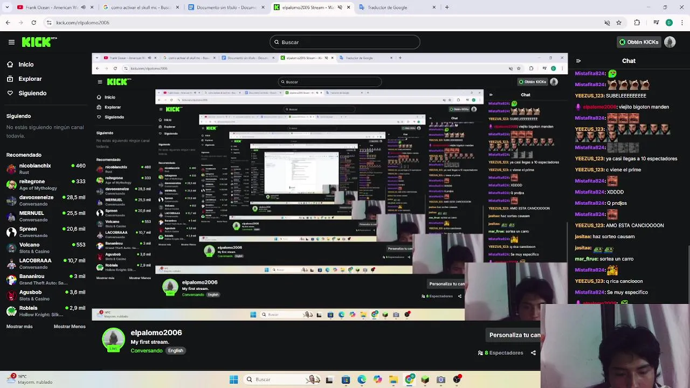
Task: Open weather widget showing 16°C
Action: [x=31, y=379]
